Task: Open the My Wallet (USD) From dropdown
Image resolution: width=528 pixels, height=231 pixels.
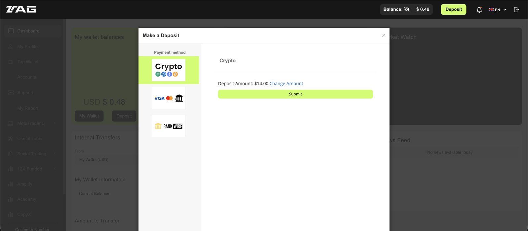Action: click(106, 160)
